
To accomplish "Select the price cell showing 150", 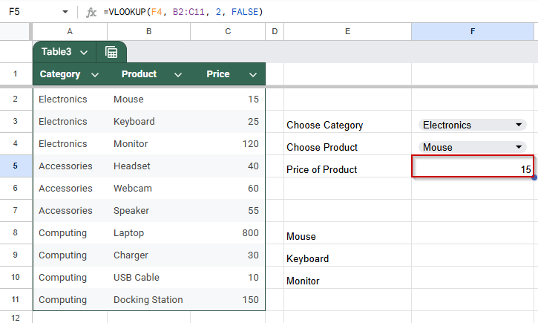I will (228, 300).
